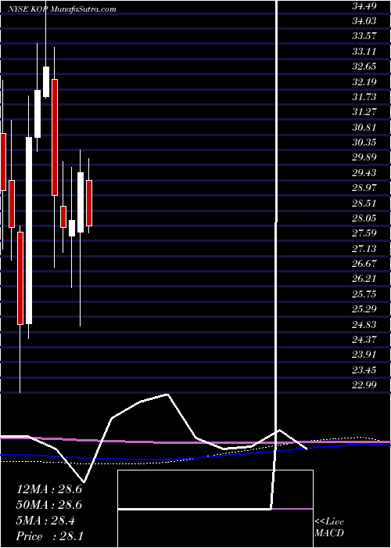Select the tallest white candlestick body
Image resolution: width=391 pixels, height=548 pixels.
29,231
